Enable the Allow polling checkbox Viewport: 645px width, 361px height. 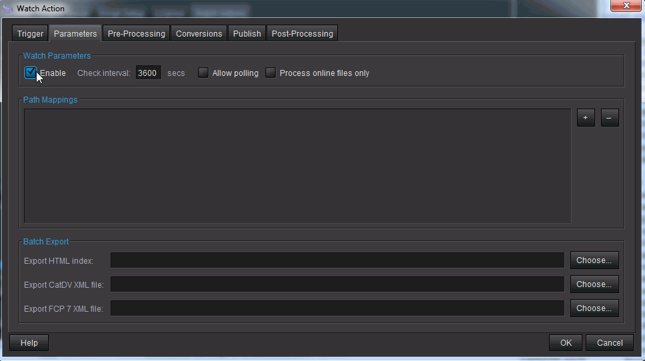coord(203,73)
